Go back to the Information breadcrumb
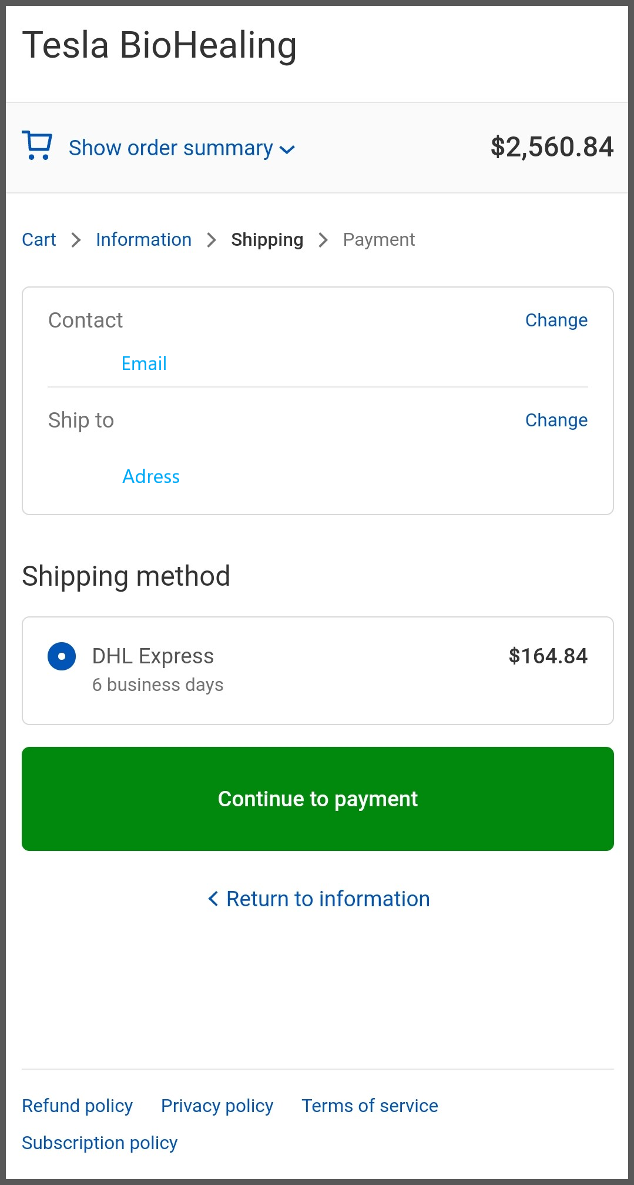The image size is (634, 1185). [x=143, y=240]
